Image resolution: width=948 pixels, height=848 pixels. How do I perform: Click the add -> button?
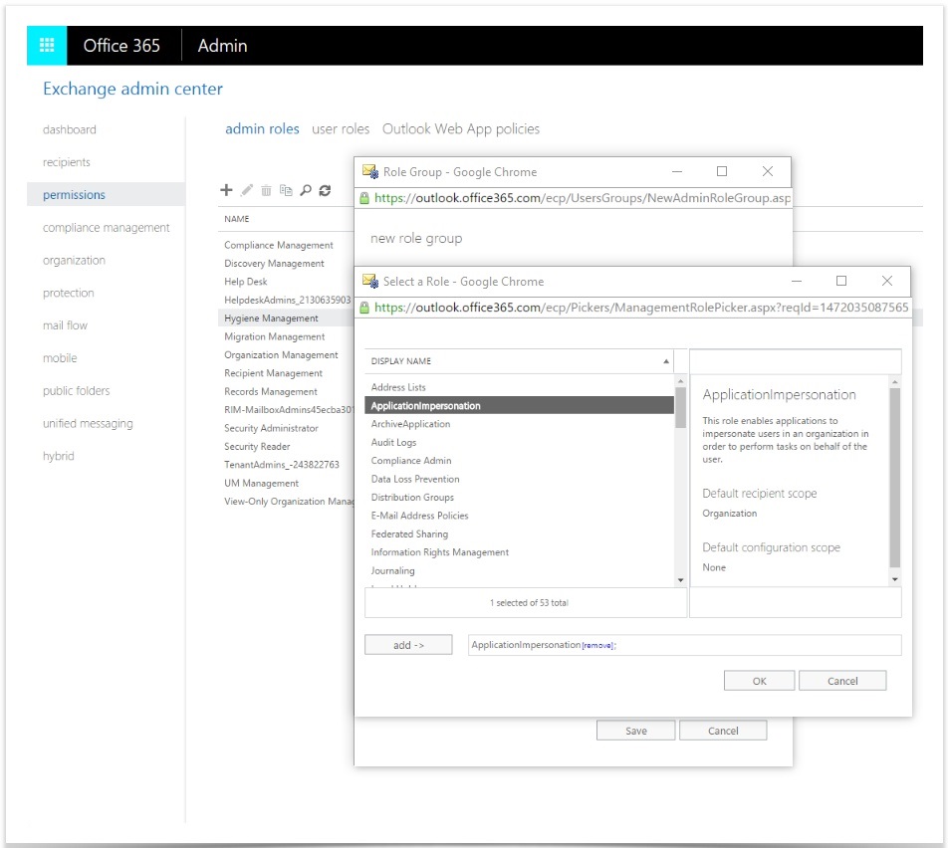point(408,645)
